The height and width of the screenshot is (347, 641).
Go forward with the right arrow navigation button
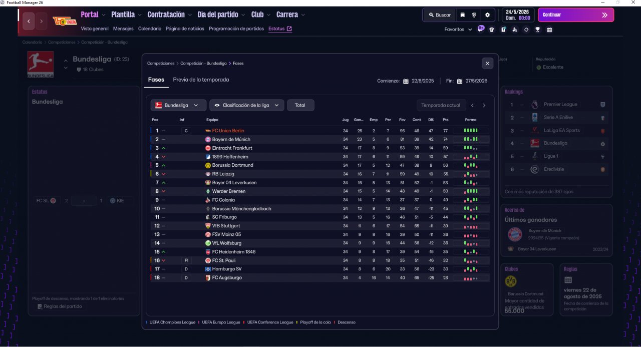pos(42,21)
